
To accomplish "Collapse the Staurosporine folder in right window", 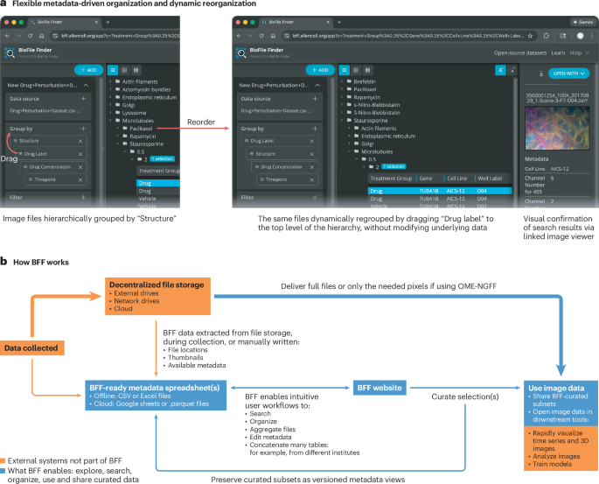I will click(x=342, y=121).
